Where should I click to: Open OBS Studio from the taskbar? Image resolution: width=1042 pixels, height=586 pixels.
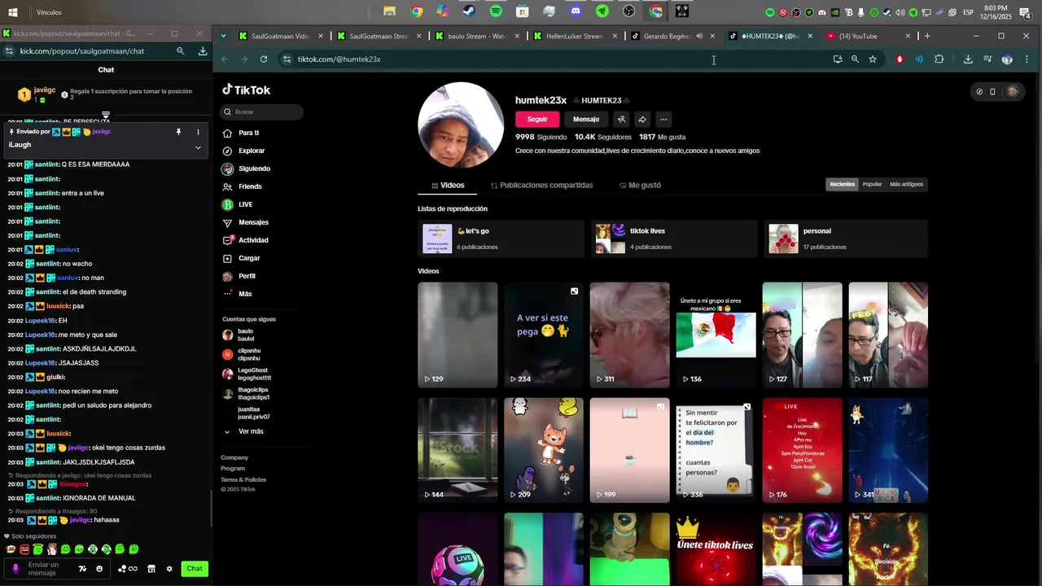pyautogui.click(x=628, y=11)
